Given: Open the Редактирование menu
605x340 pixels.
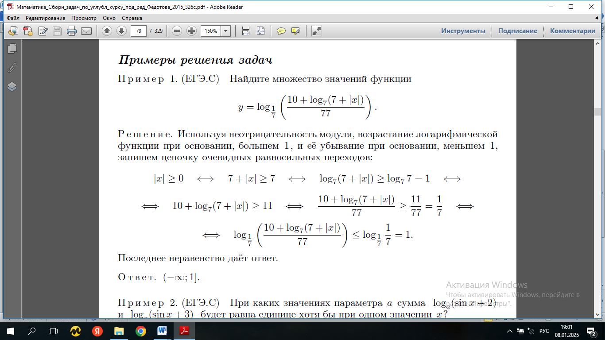Looking at the screenshot, I should 45,18.
